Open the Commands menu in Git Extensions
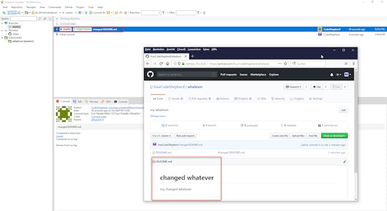The image size is (387, 211). pyautogui.click(x=55, y=7)
